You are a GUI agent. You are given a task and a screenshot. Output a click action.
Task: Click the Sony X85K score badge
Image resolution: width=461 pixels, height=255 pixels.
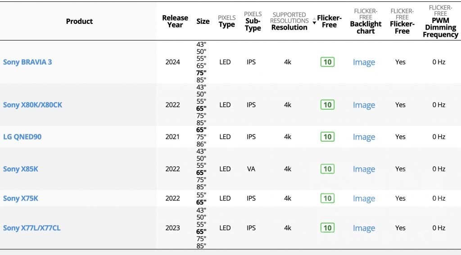click(327, 169)
